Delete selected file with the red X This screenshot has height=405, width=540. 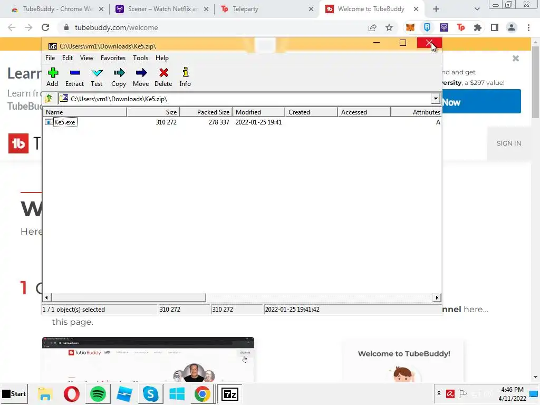click(163, 77)
